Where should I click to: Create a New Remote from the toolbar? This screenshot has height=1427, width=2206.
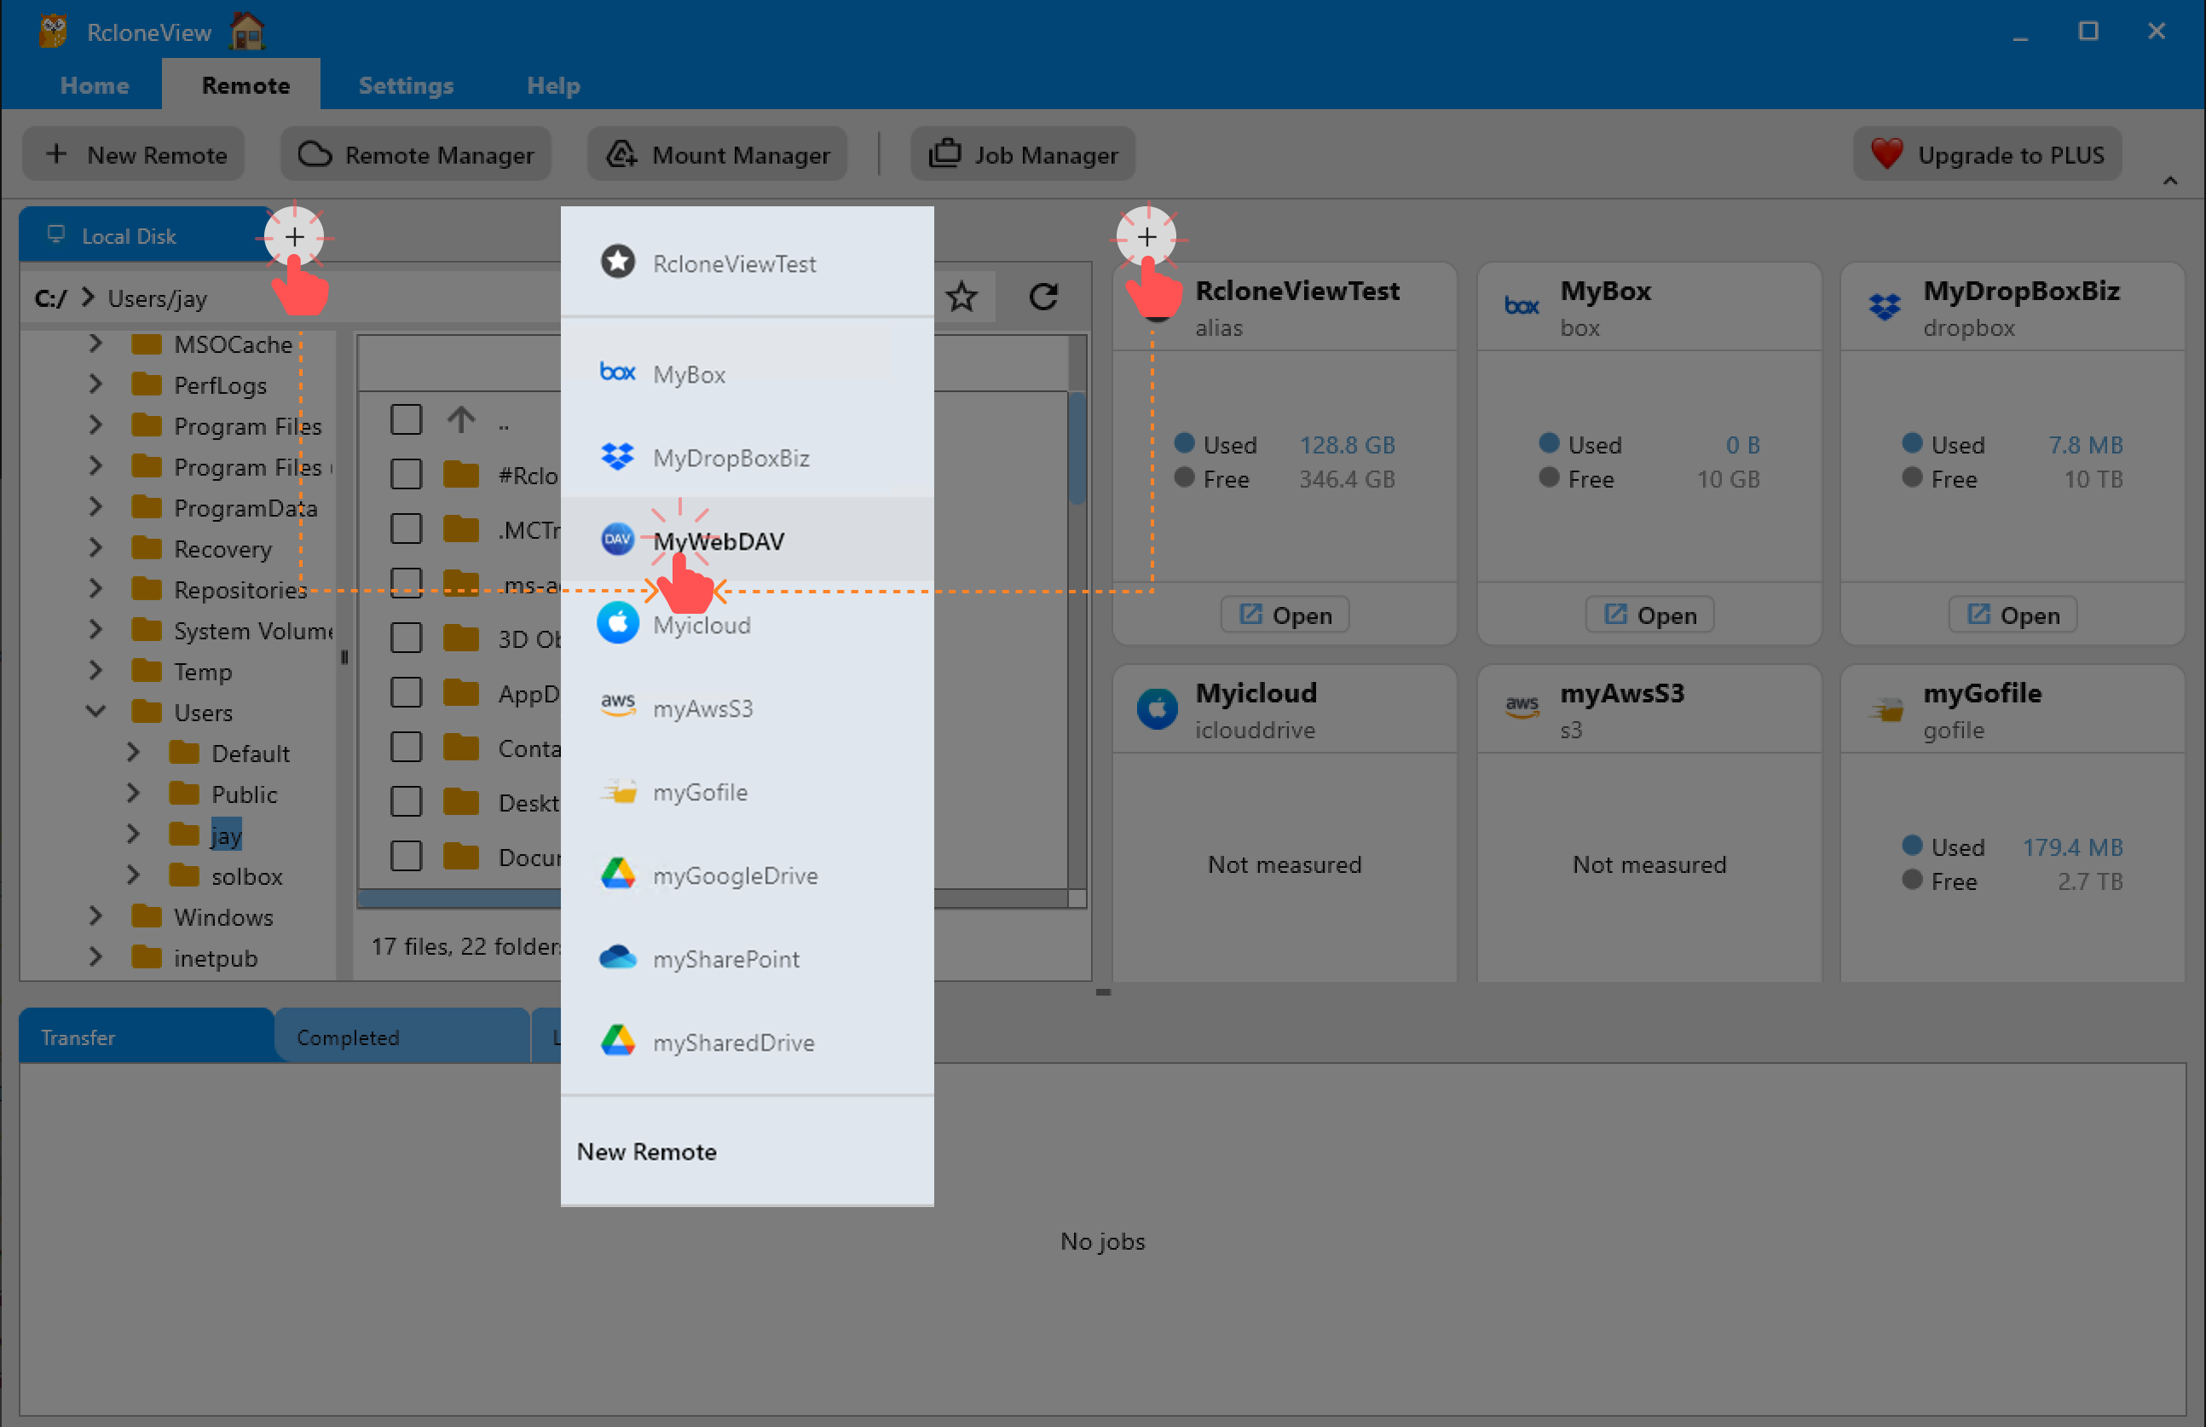pos(134,153)
